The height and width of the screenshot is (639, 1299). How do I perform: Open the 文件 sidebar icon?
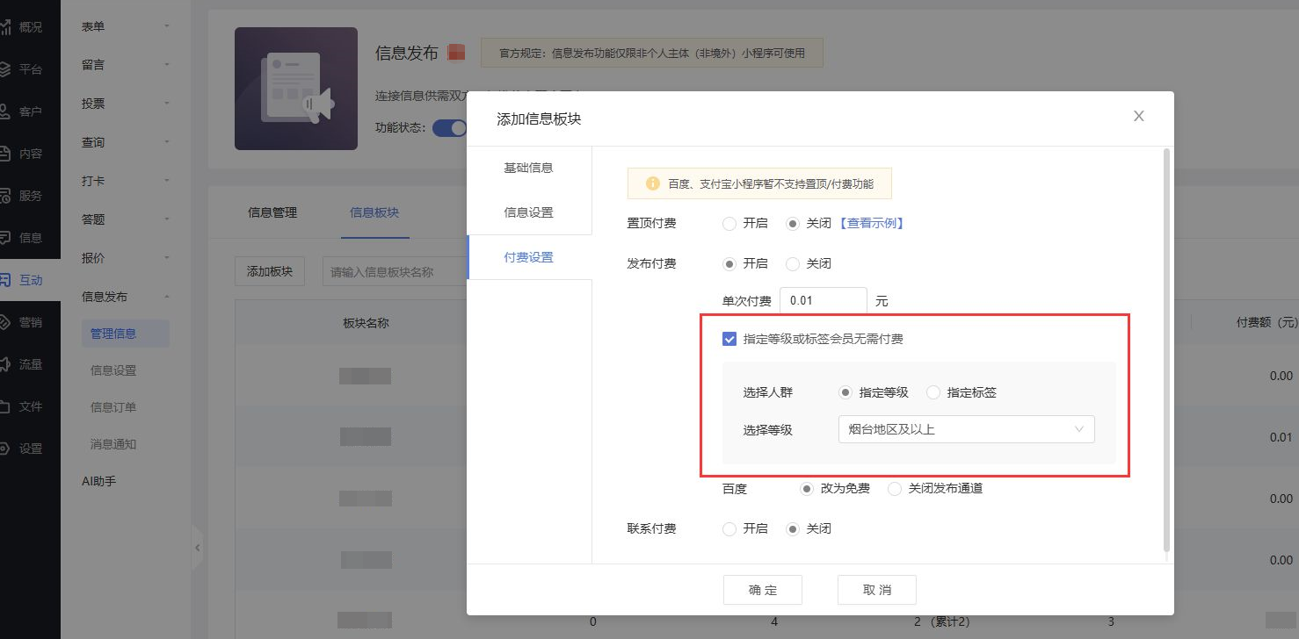click(x=5, y=406)
